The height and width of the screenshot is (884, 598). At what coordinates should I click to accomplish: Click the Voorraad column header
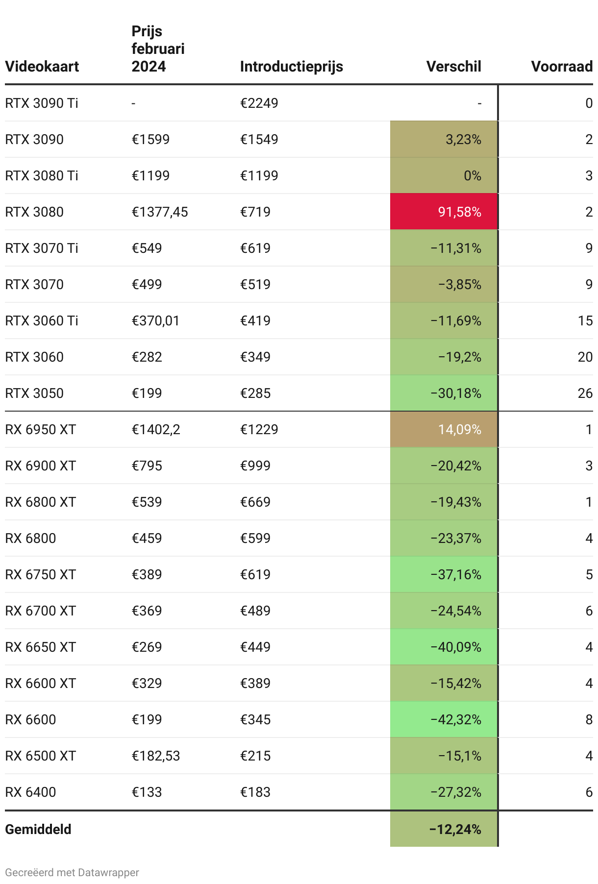(561, 66)
